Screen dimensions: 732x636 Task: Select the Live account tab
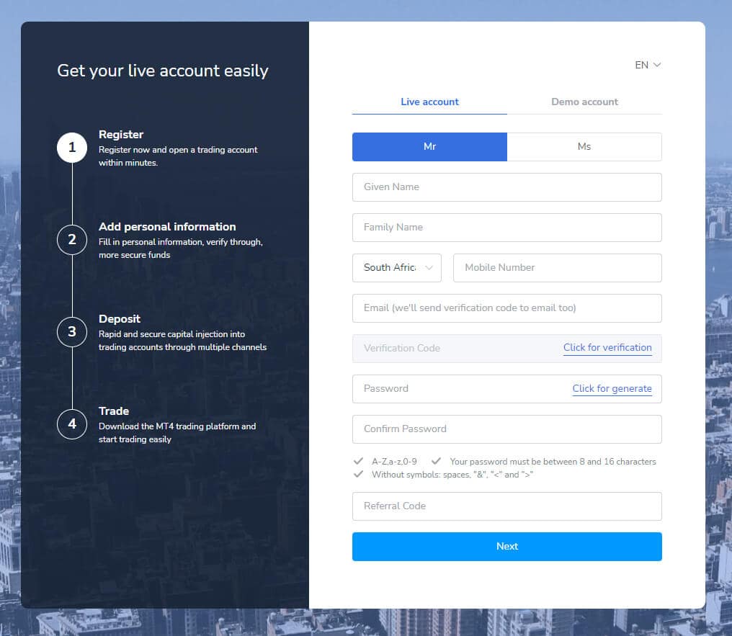[x=429, y=102]
